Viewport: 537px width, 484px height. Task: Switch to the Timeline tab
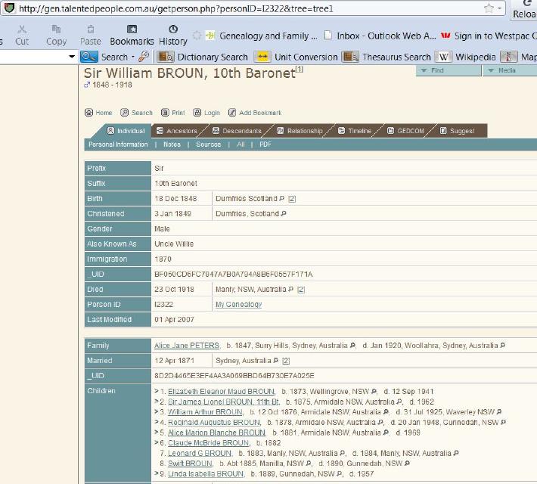[x=355, y=131]
